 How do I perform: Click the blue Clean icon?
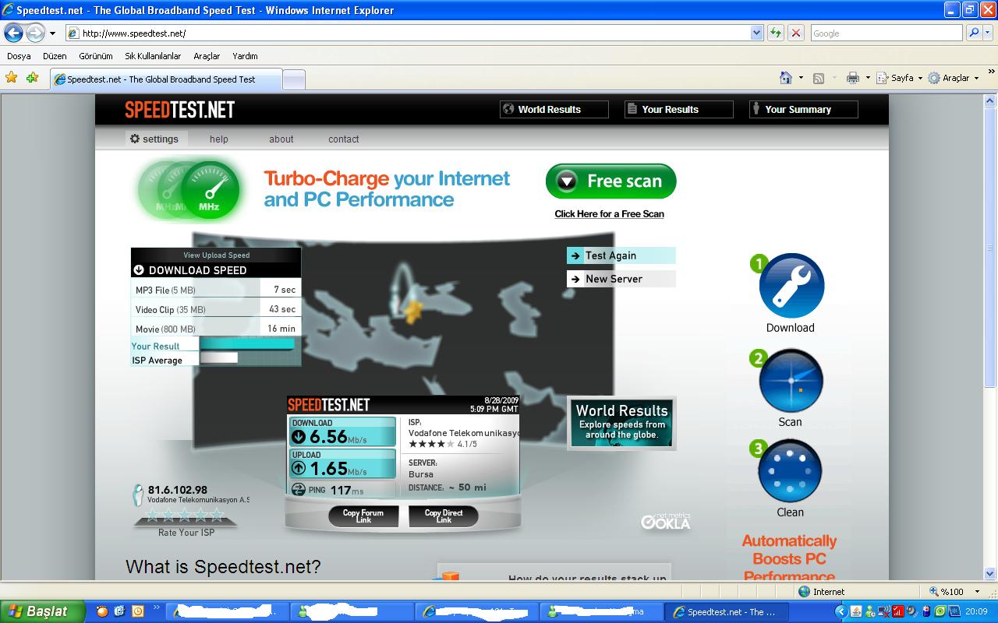click(x=790, y=471)
